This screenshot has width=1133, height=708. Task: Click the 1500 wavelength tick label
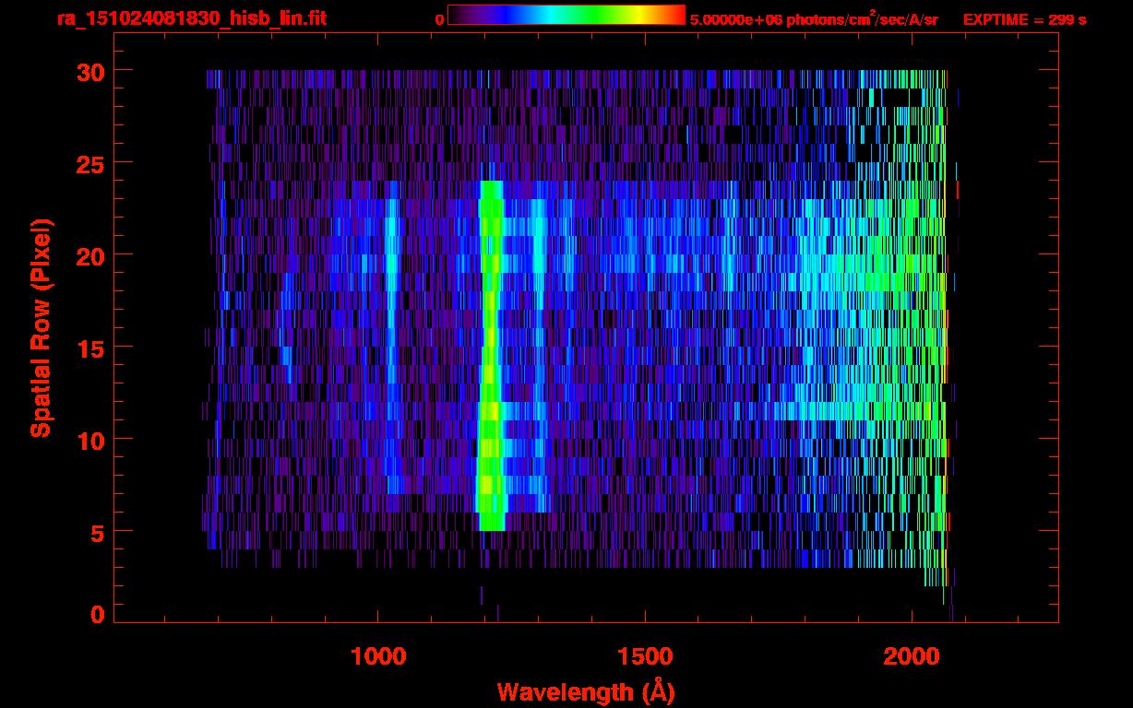coord(644,656)
